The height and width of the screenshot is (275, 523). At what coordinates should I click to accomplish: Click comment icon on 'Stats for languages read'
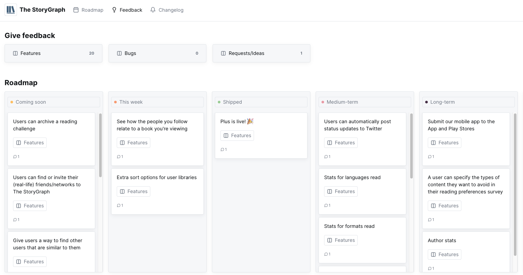point(326,205)
